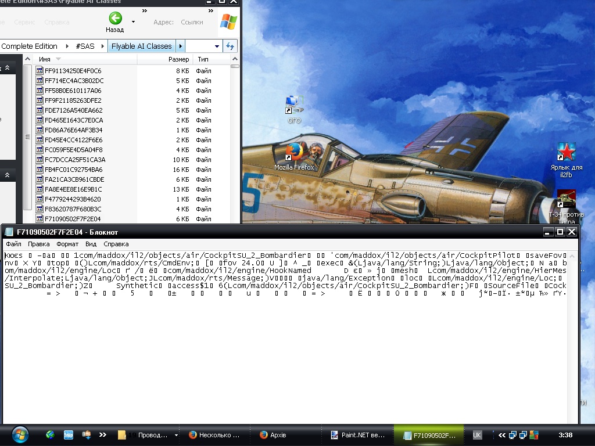Open the Справка menu in Explorer
Image resolution: width=595 pixels, height=446 pixels.
point(57,22)
